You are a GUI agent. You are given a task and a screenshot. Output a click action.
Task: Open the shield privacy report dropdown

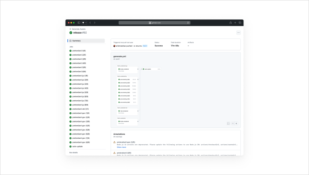84,23
